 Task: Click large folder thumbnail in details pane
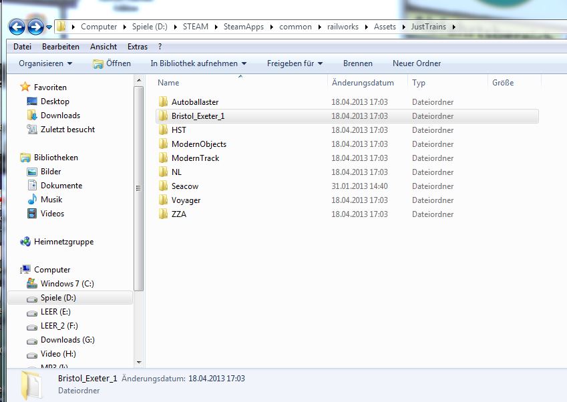31,385
